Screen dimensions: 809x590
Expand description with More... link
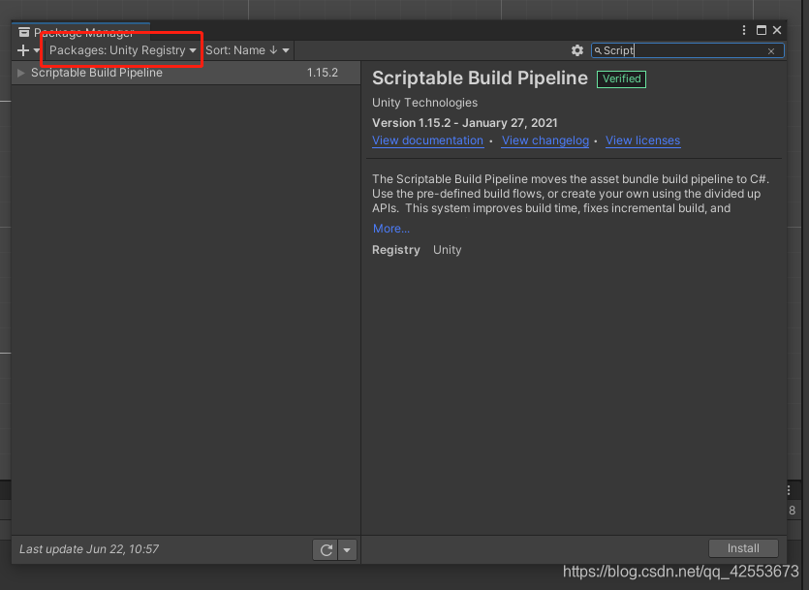click(391, 229)
